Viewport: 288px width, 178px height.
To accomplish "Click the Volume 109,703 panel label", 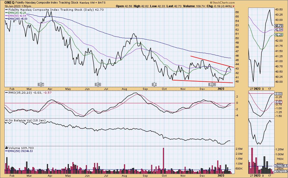I will [x=21, y=148].
